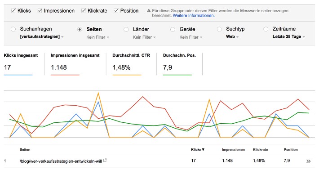Uncheck the Klickrate checkbox
Screen dimensions: 319x170
pos(84,11)
